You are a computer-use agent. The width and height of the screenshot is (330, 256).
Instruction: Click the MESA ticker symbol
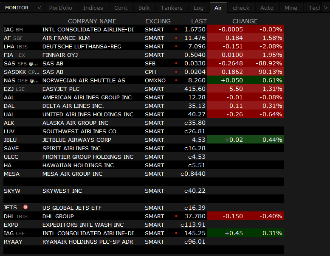[x=11, y=174]
